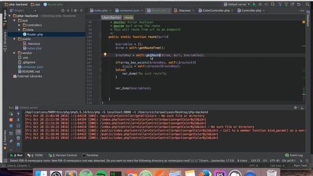Pin the Run tab with pin icon

click(11, 141)
